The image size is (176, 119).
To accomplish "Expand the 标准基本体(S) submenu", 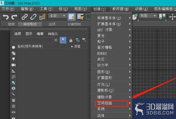I will (111, 18).
